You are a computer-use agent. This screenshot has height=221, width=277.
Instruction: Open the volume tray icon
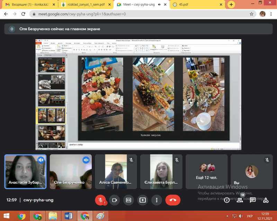(x=241, y=216)
